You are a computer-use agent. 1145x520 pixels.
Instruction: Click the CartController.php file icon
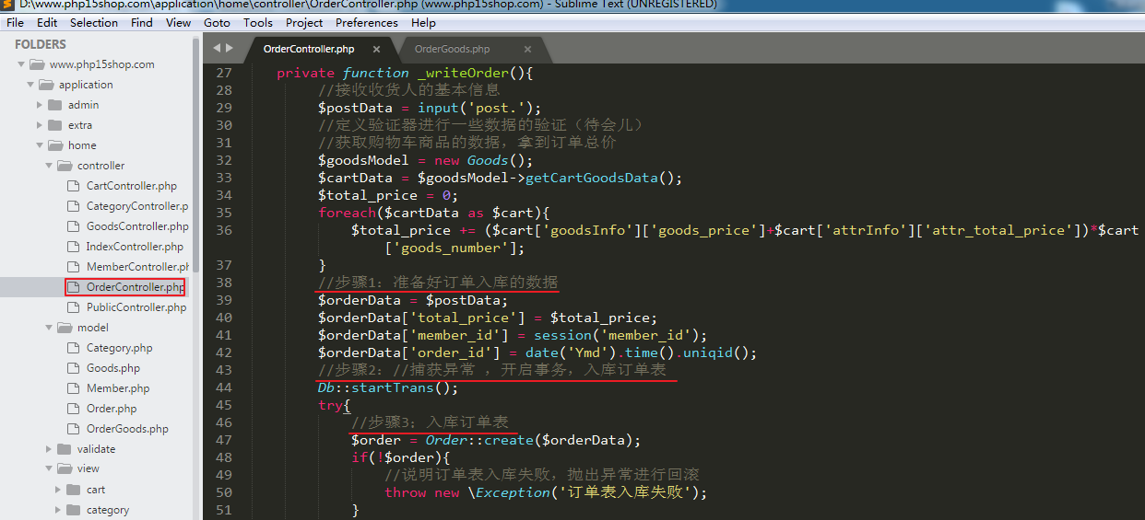(x=74, y=186)
